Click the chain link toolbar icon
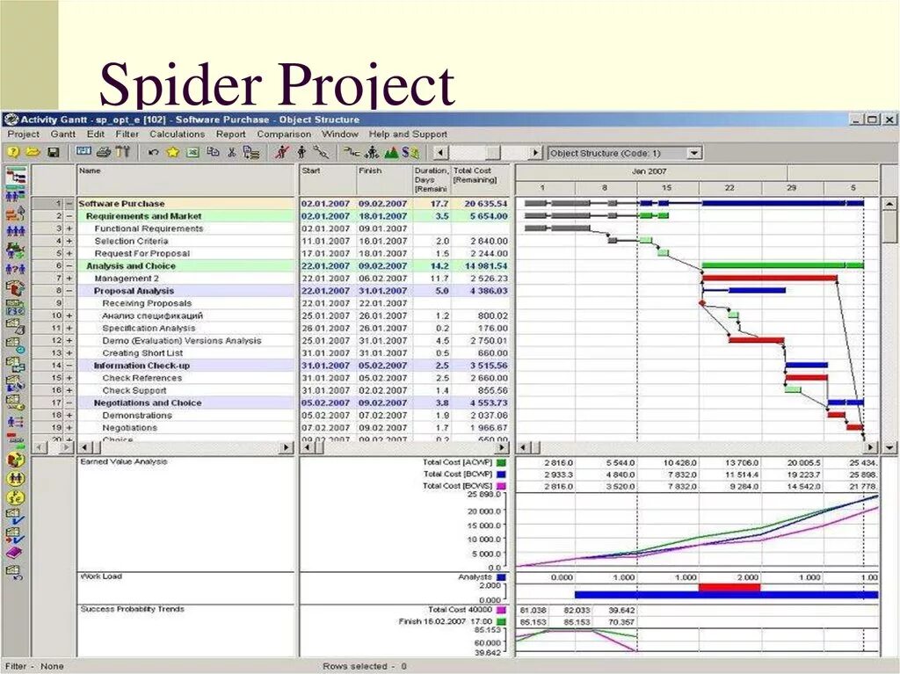Screen dimensions: 900x674 pyautogui.click(x=321, y=152)
